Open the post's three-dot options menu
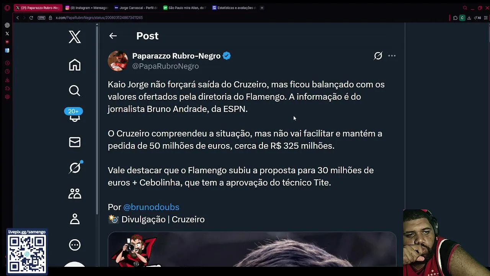 [392, 56]
